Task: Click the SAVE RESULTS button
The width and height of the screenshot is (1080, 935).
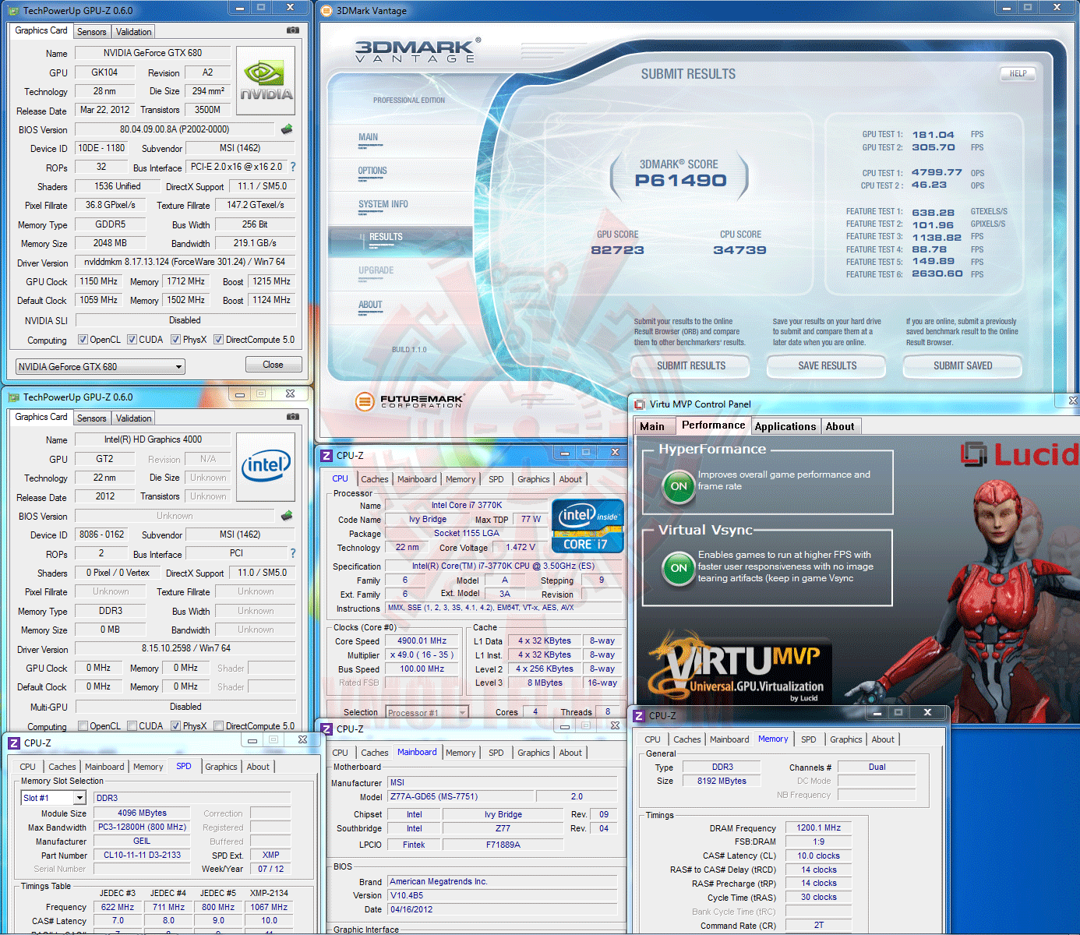Action: 828,365
